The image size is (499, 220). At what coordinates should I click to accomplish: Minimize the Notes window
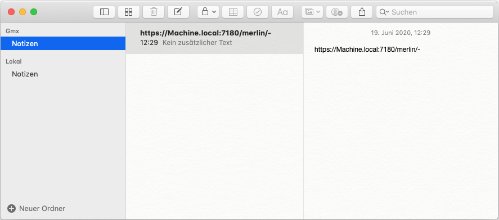[23, 12]
